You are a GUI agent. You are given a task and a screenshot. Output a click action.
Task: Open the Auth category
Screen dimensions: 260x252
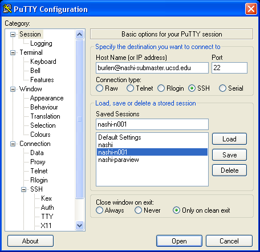coord(47,208)
